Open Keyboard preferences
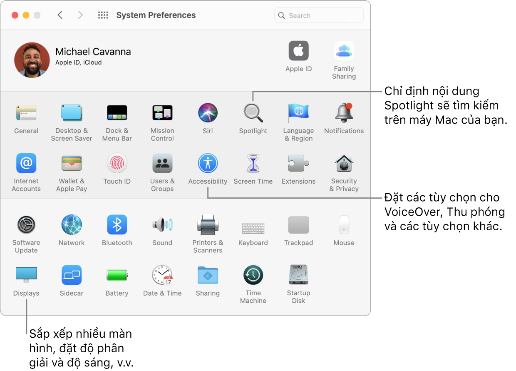The height and width of the screenshot is (371, 516). point(253,228)
